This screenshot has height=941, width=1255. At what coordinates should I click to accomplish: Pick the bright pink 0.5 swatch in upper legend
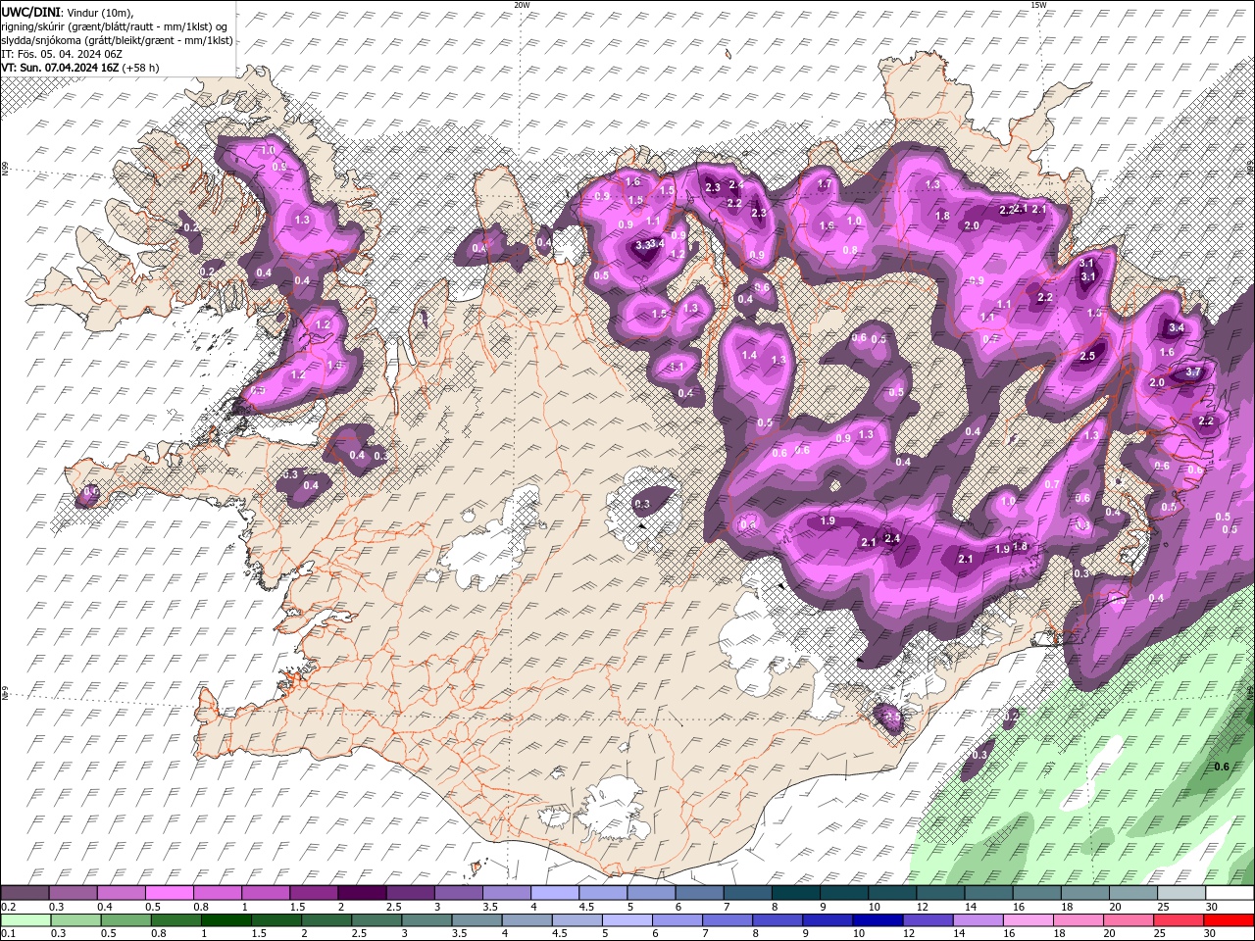tap(169, 893)
